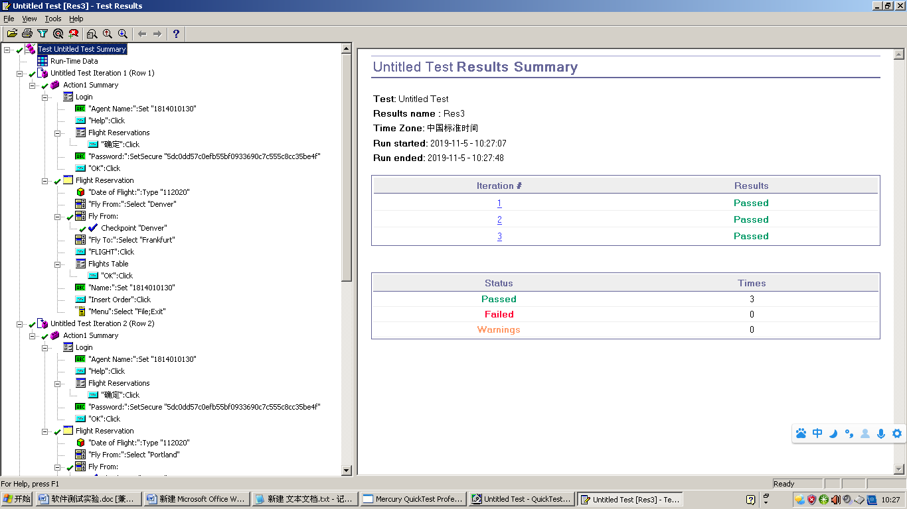907x509 pixels.
Task: Collapse the first Login tree node
Action: (x=45, y=97)
